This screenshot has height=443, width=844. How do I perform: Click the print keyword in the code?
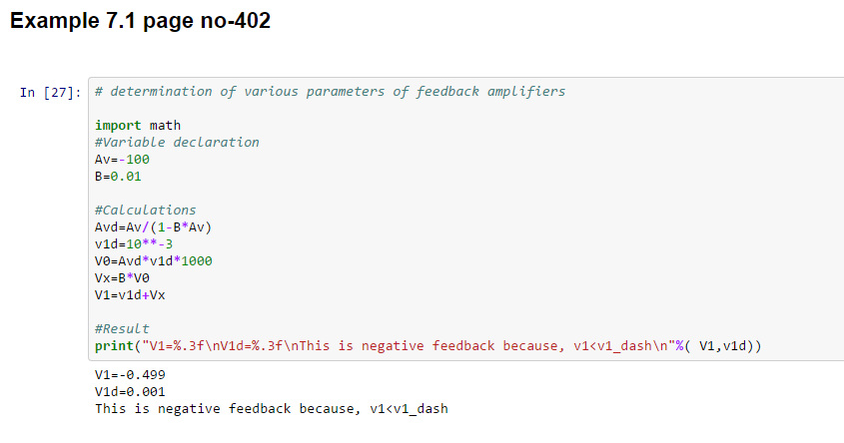coord(114,345)
